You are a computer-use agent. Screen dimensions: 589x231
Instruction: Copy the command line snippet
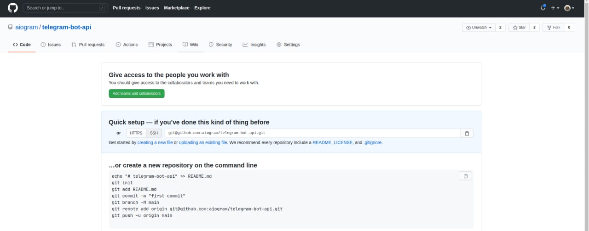465,176
